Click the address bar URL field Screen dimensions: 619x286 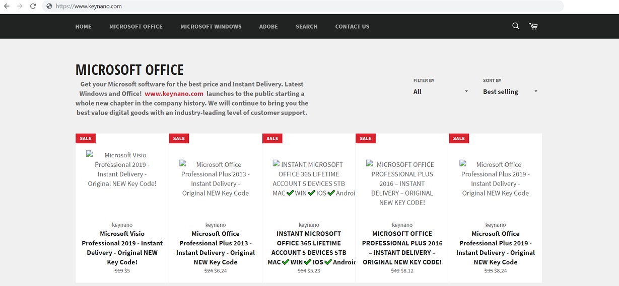[x=302, y=7]
